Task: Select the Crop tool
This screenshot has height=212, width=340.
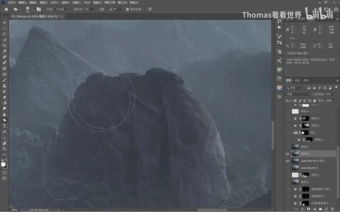Action: pyautogui.click(x=4, y=45)
